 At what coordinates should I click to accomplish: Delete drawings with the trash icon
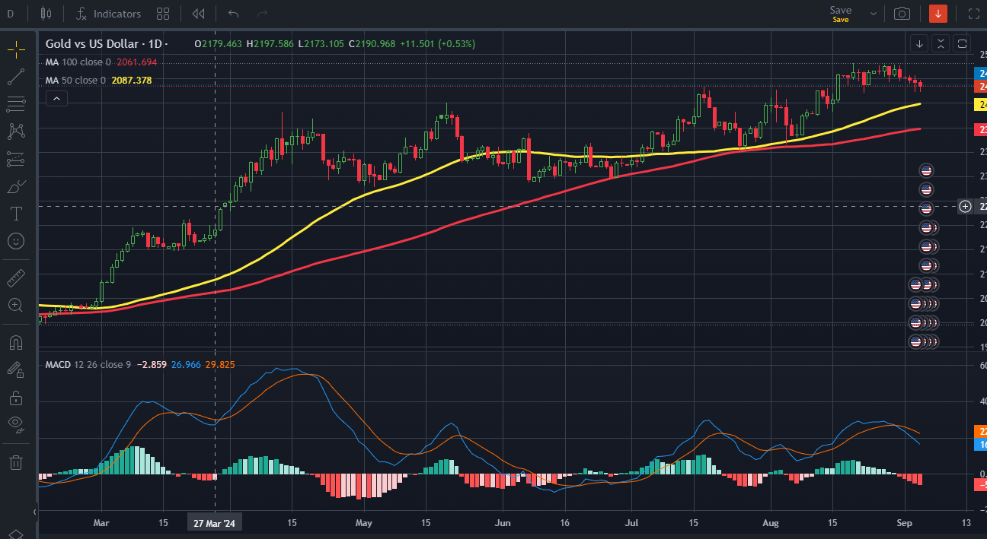click(17, 462)
